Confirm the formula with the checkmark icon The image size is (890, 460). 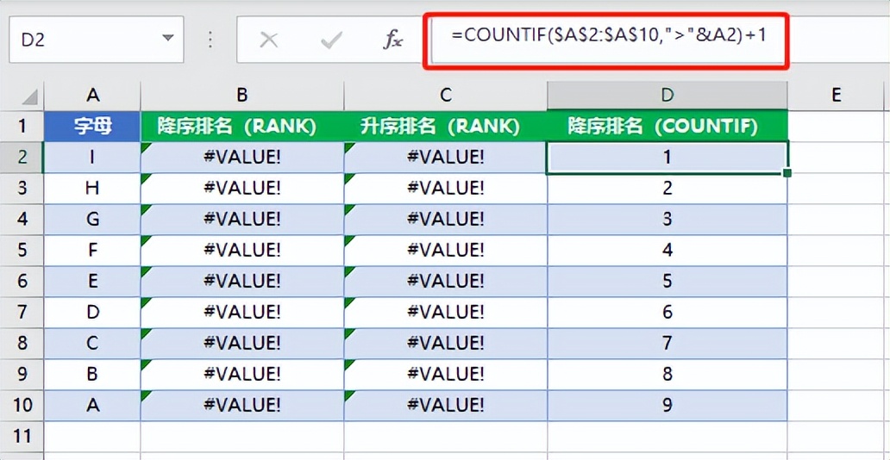click(x=331, y=40)
